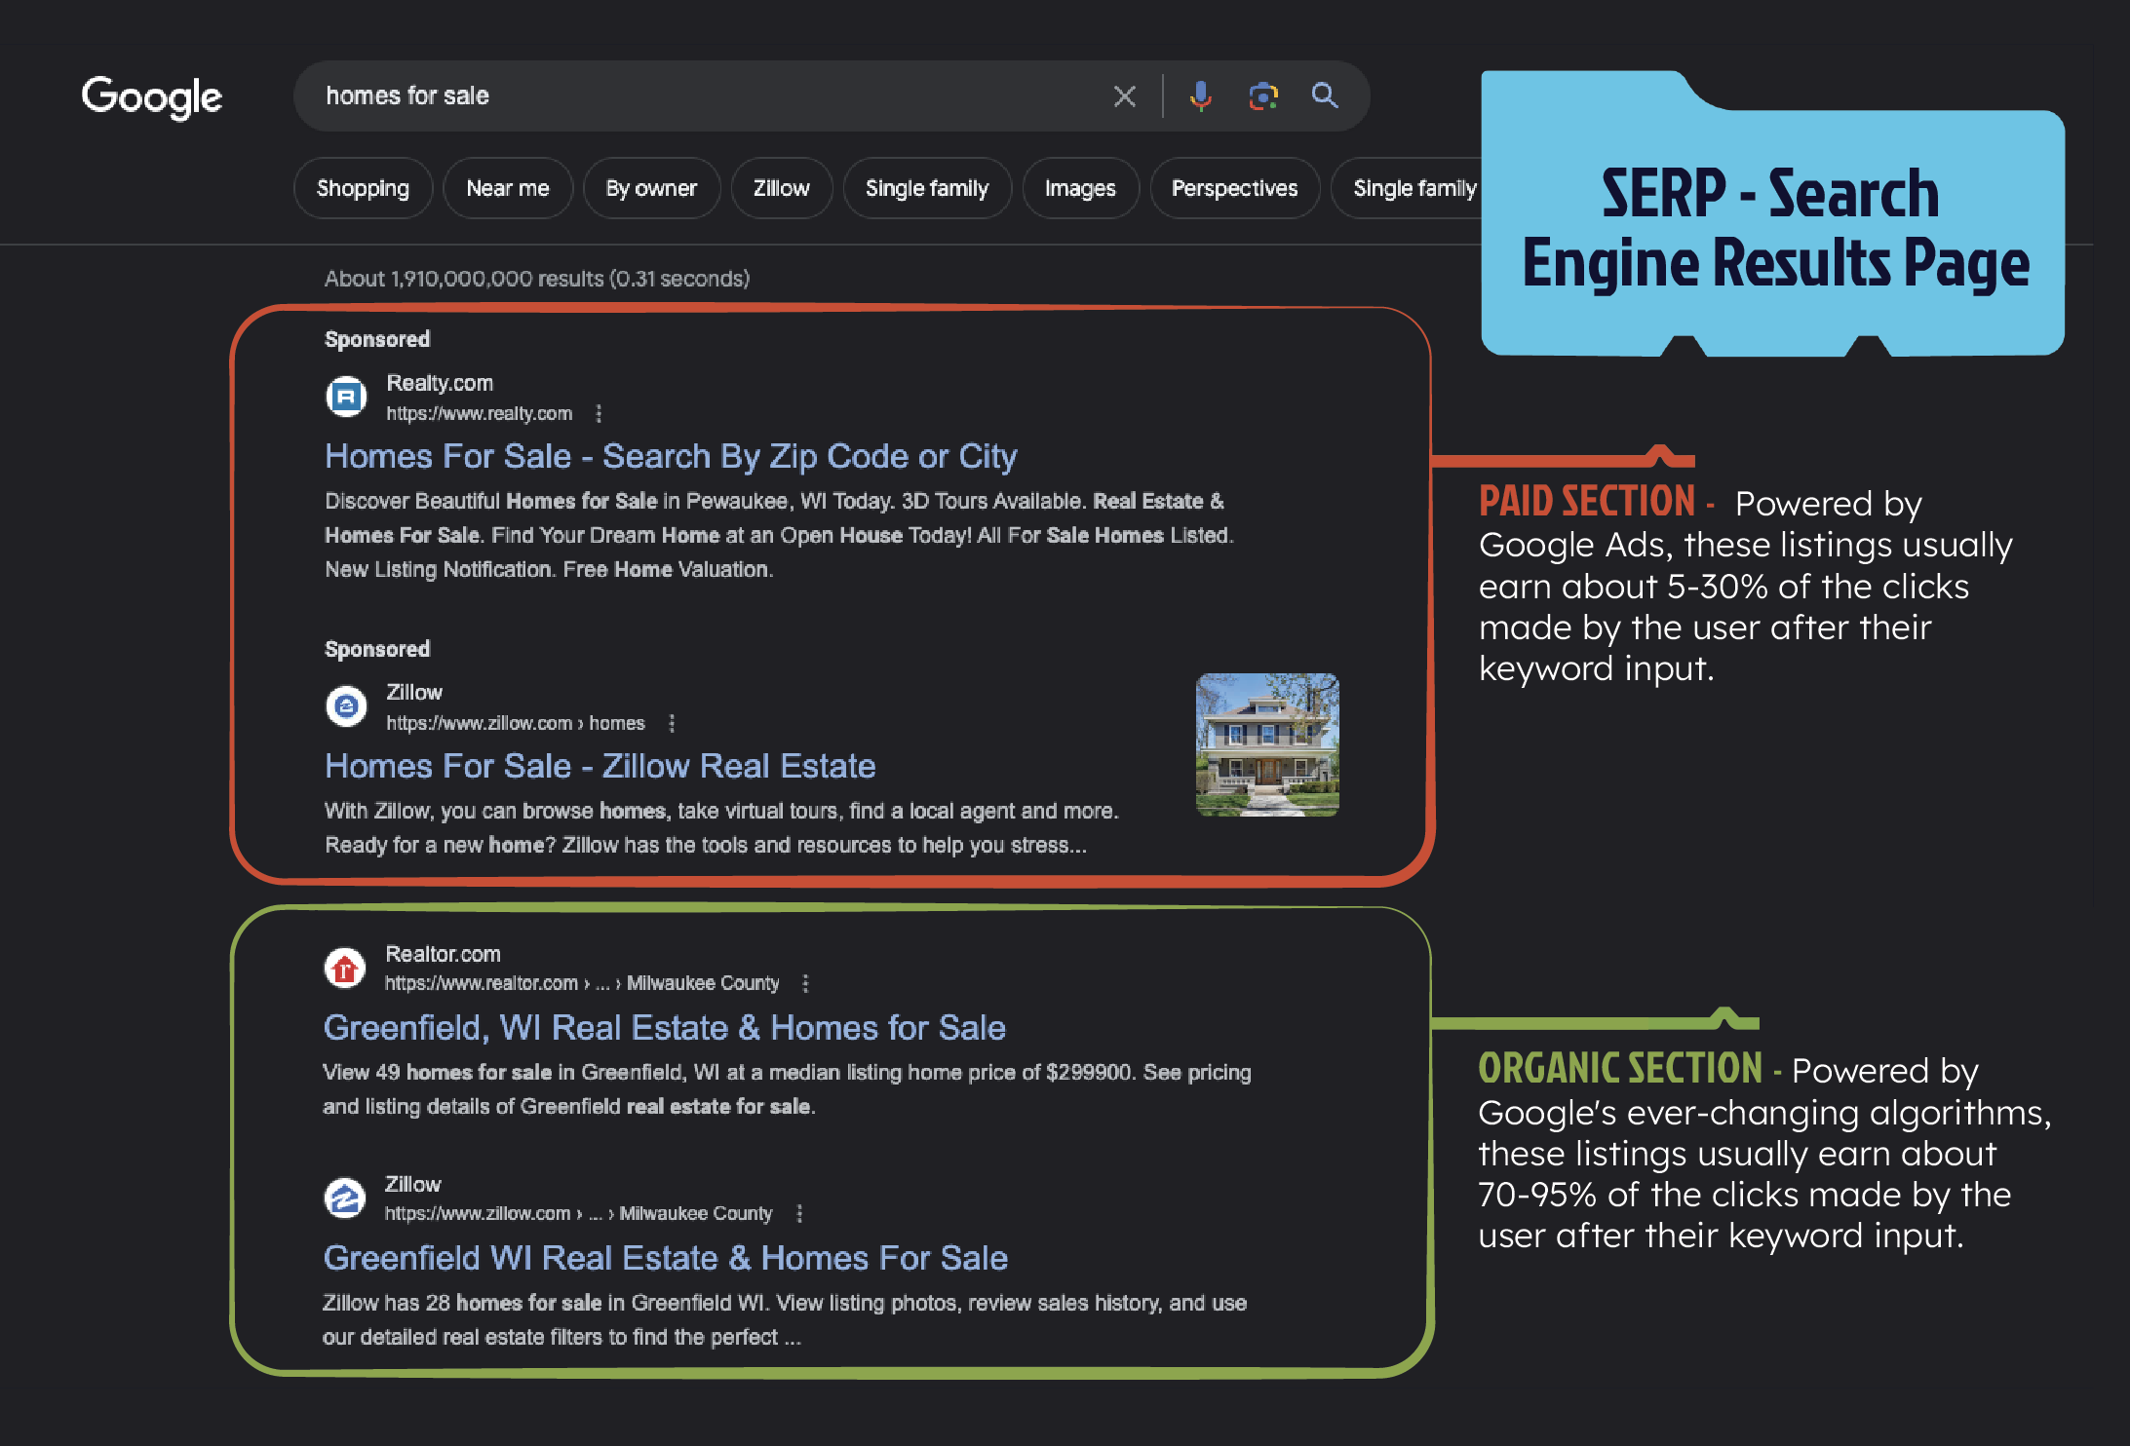Open three-dot menu beside zillow.com › homes
This screenshot has height=1446, width=2130.
pyautogui.click(x=672, y=723)
